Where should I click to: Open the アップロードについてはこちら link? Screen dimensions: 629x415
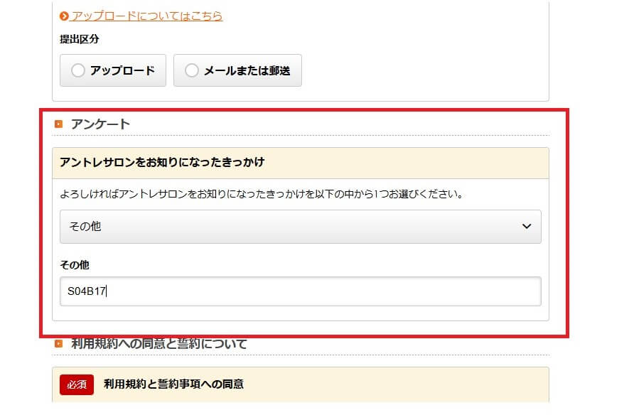[146, 16]
